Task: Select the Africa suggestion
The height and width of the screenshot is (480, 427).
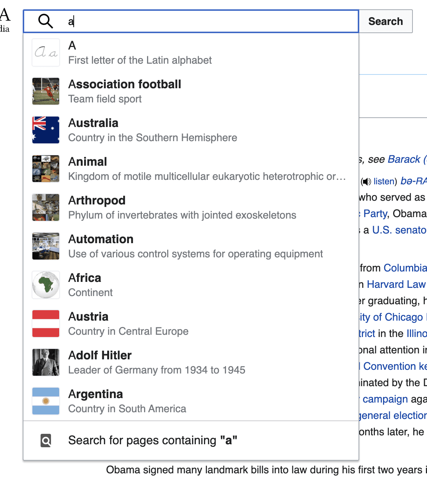Action: (x=191, y=285)
